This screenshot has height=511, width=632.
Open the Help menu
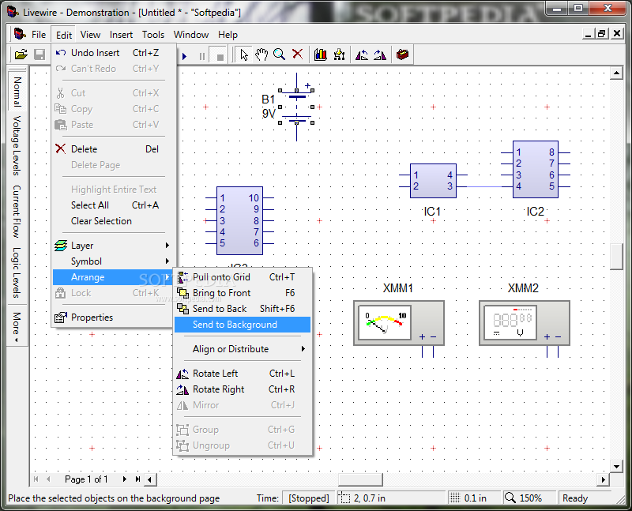(228, 35)
